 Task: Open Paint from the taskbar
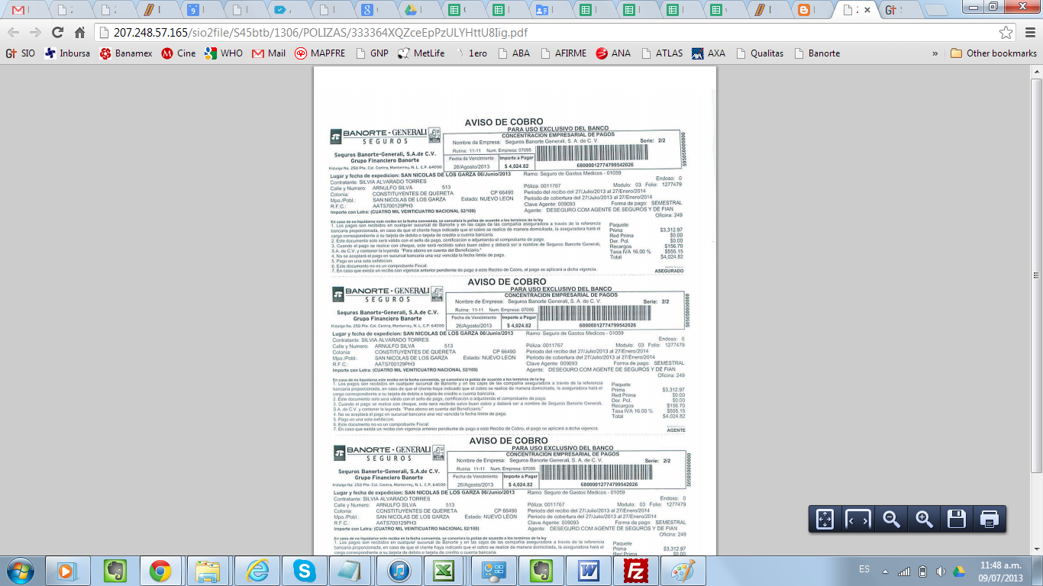(x=683, y=570)
